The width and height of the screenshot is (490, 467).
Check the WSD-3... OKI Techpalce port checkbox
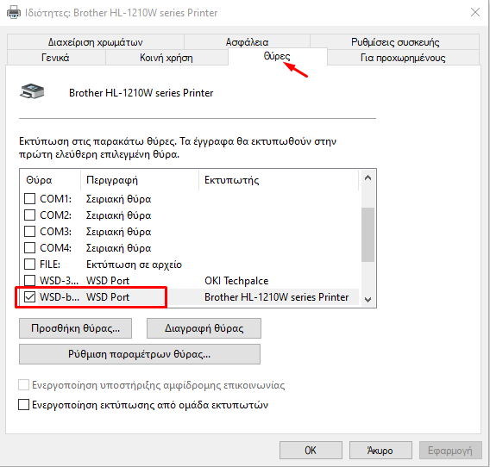[29, 280]
